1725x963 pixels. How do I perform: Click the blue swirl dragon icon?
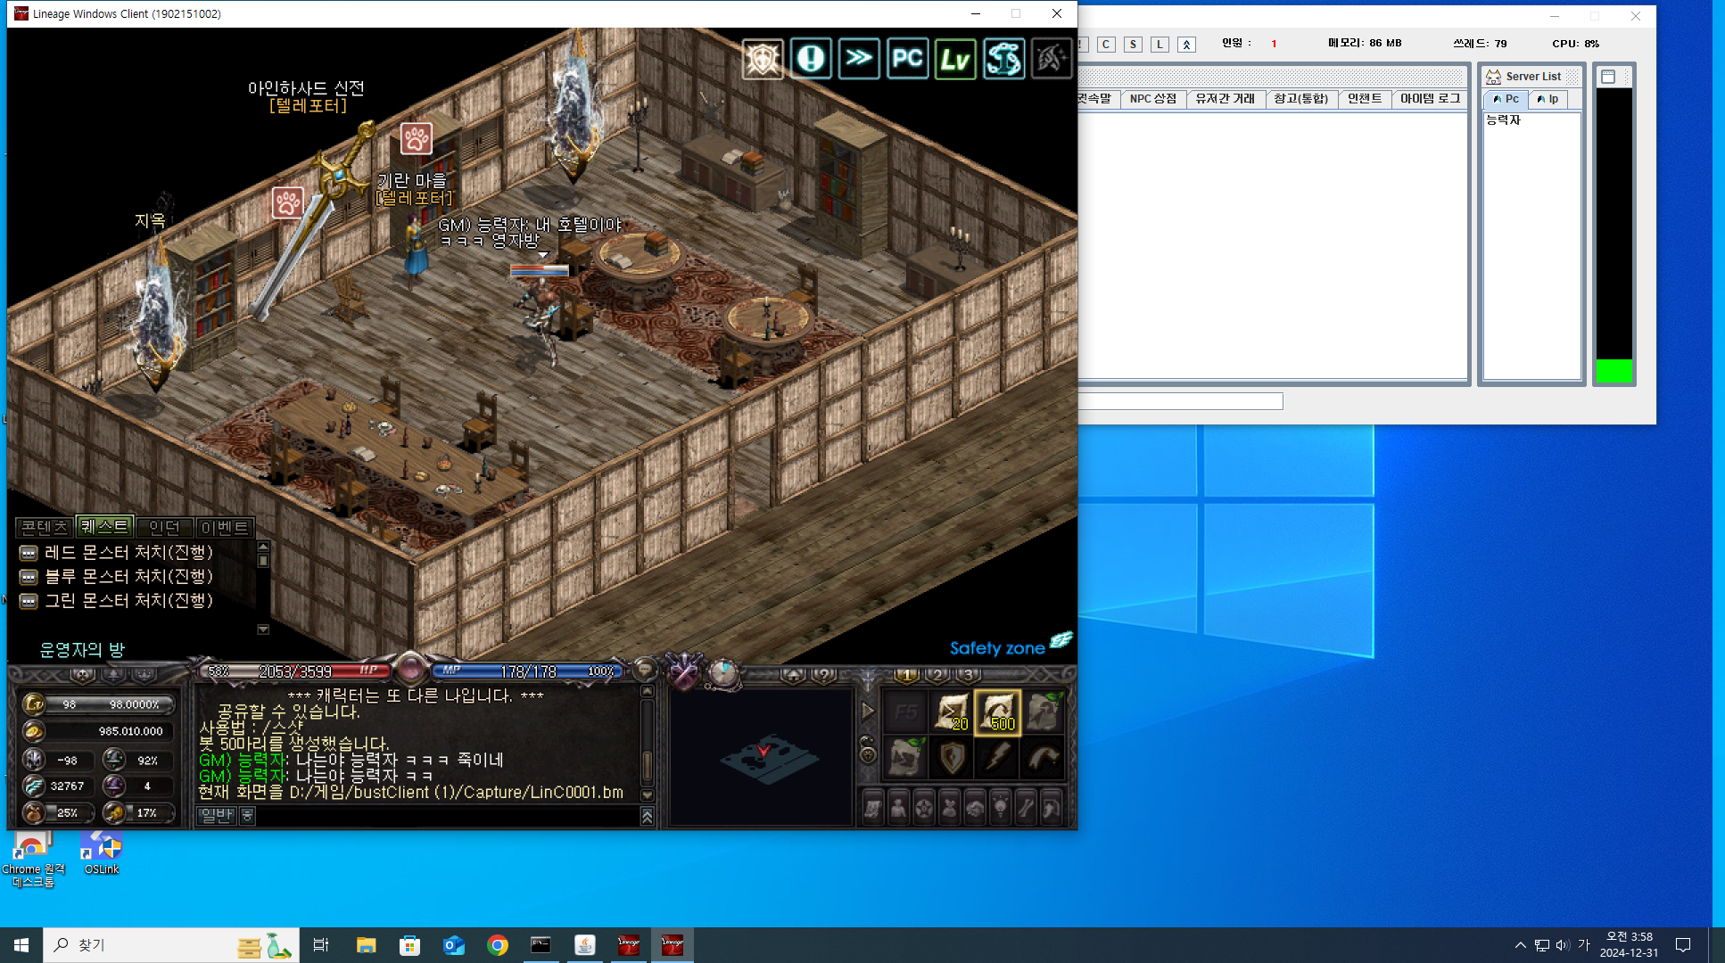coord(1003,59)
